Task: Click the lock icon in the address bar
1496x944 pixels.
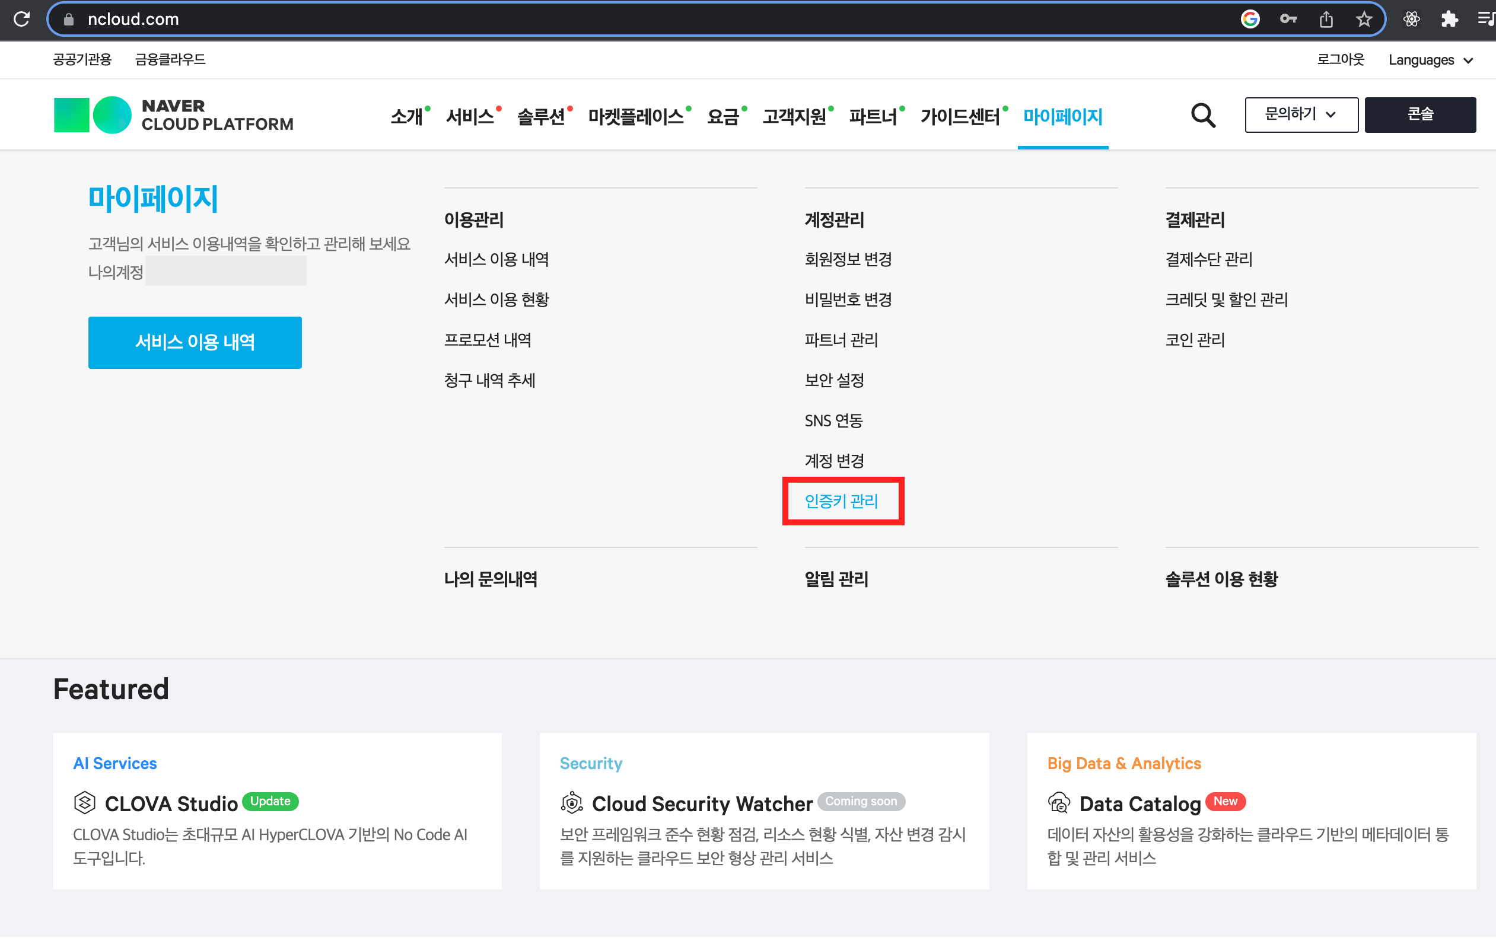Action: point(68,19)
